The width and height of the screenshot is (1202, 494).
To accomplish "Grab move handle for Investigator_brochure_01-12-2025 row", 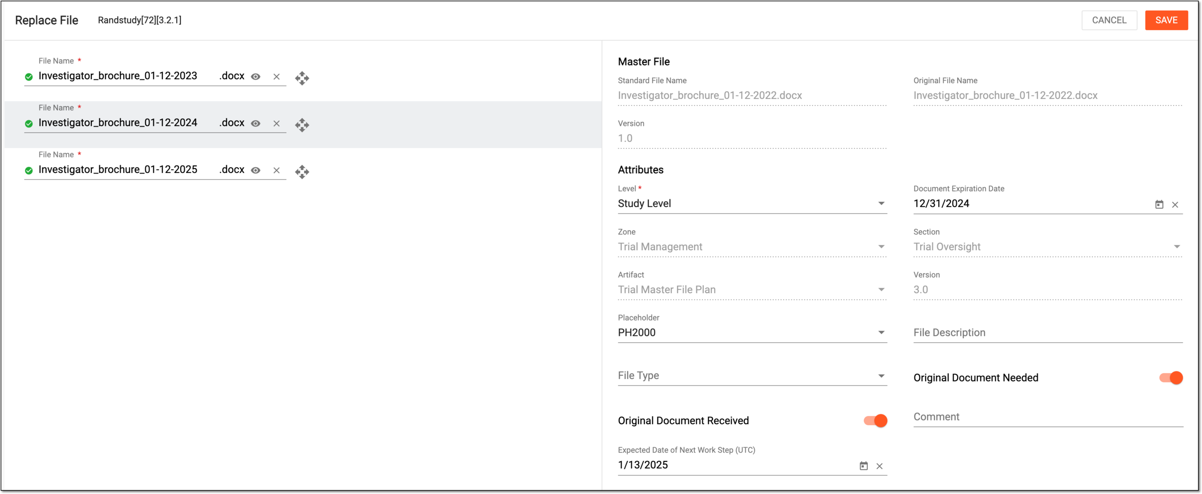I will [302, 172].
